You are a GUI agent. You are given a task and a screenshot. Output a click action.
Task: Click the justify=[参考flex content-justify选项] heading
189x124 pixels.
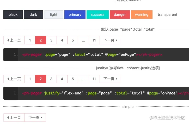point(128,68)
